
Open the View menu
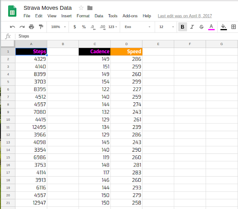[x=52, y=16]
